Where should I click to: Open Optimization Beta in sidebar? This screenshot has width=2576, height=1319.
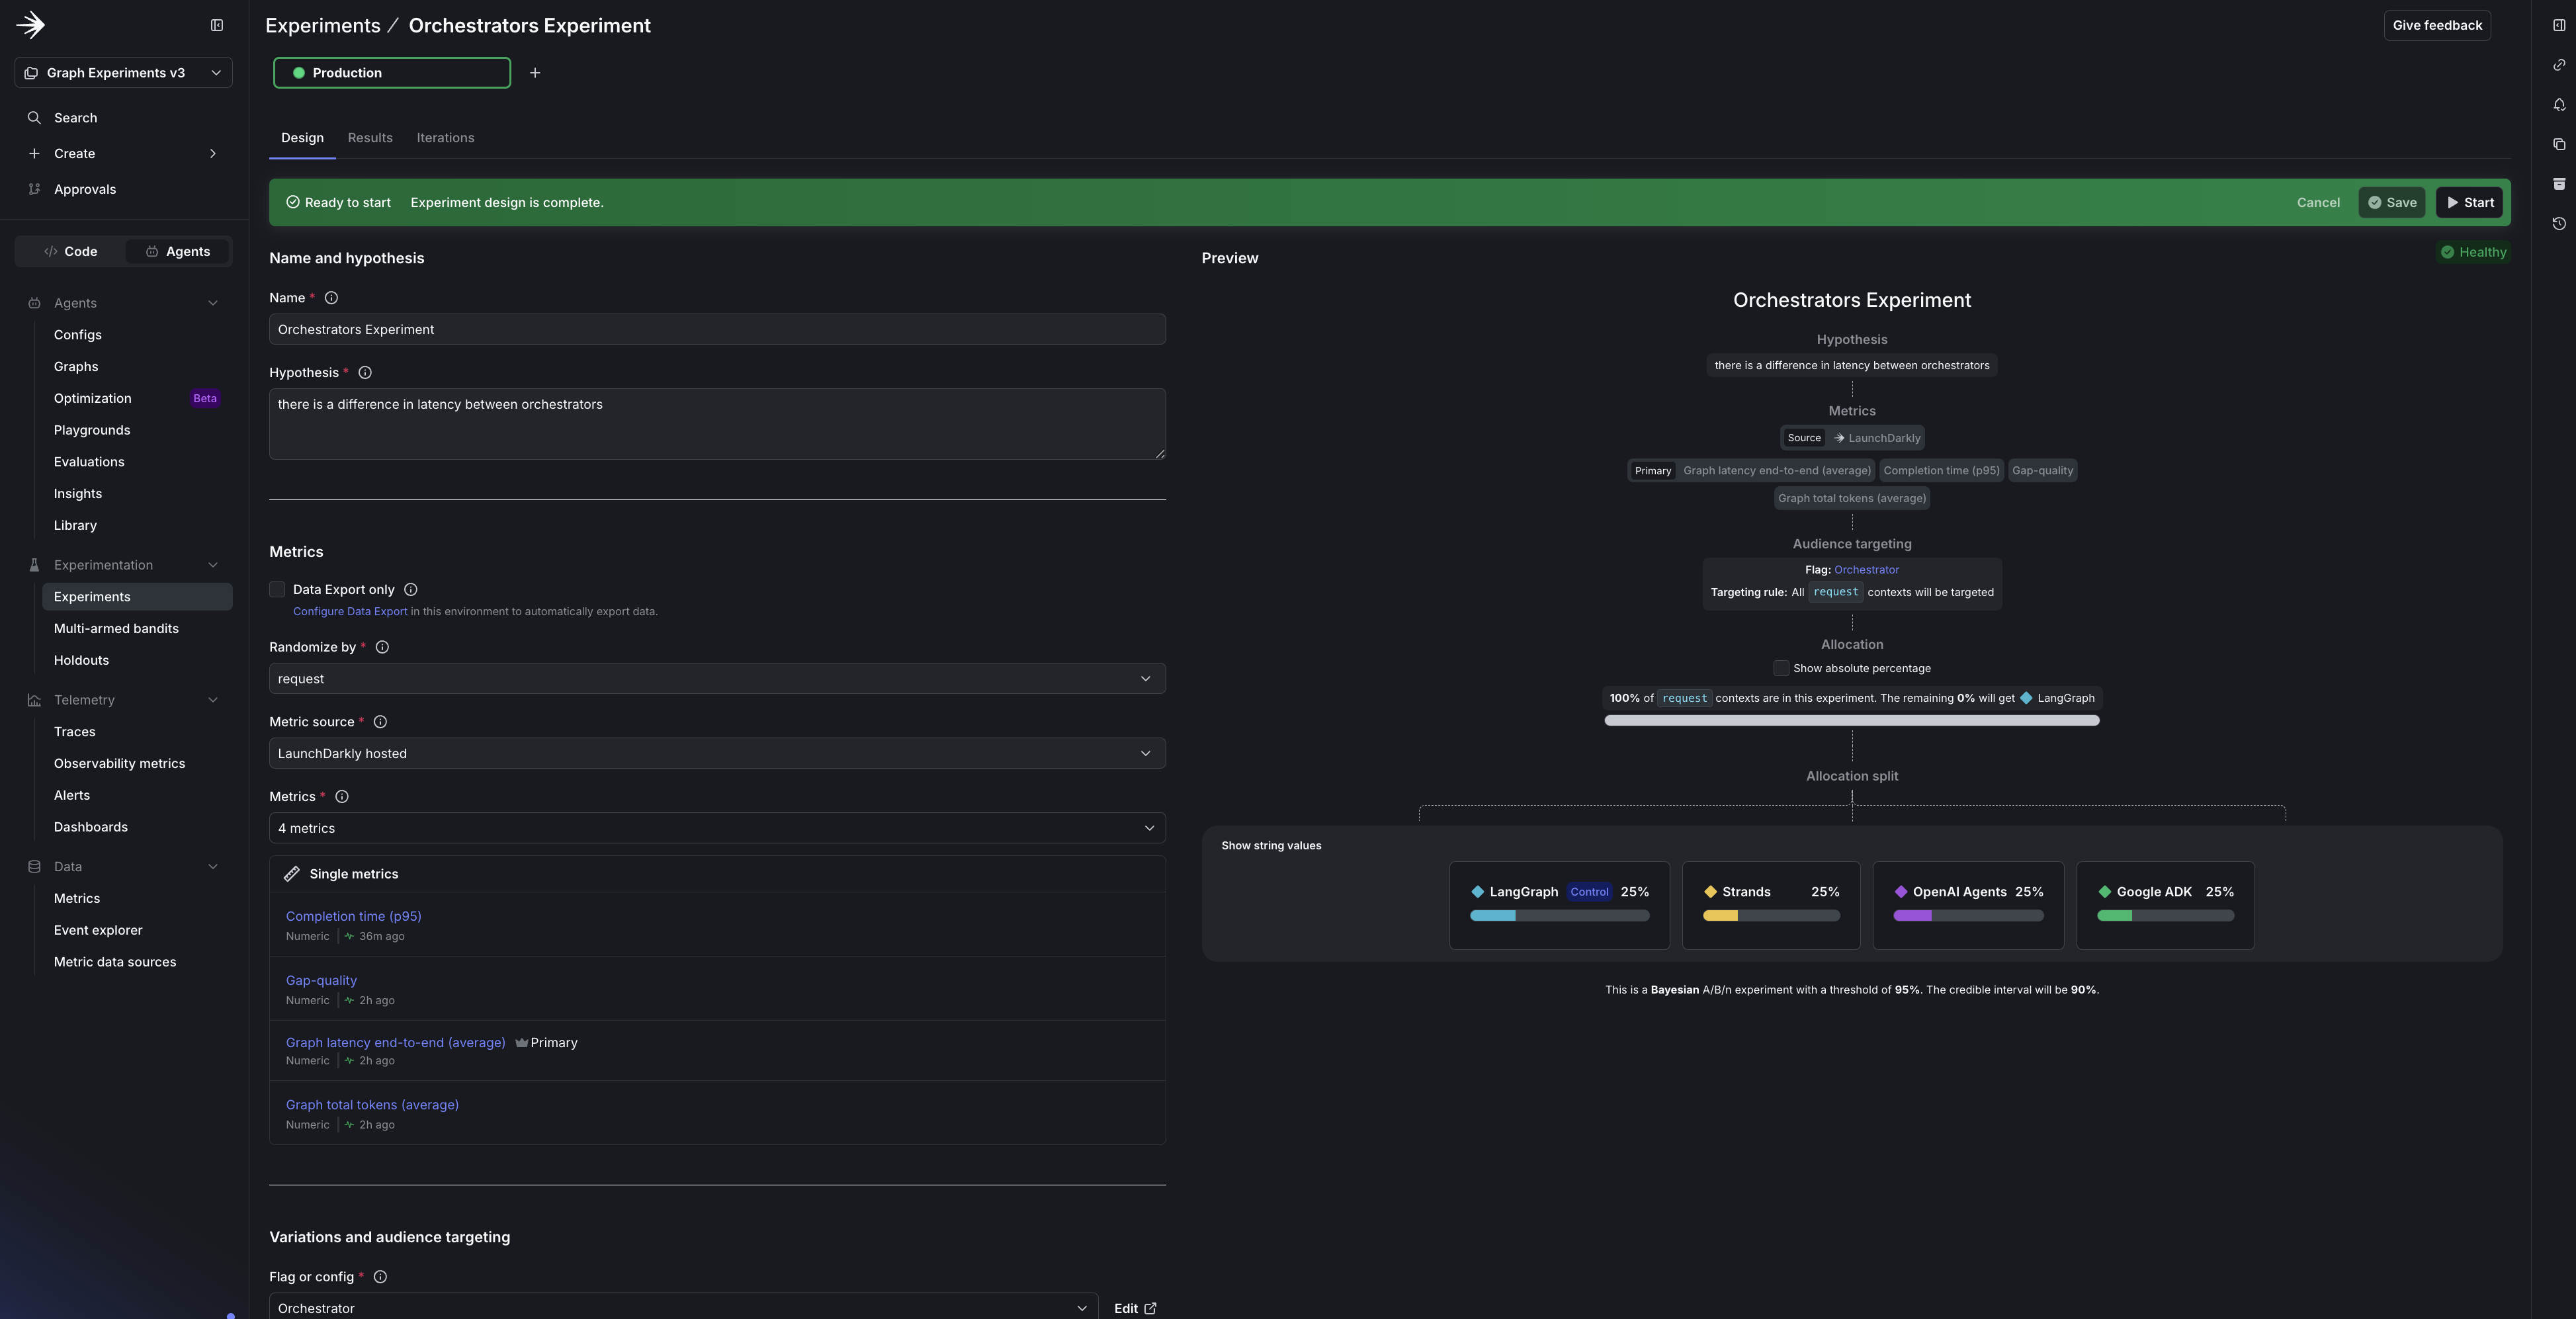[137, 399]
